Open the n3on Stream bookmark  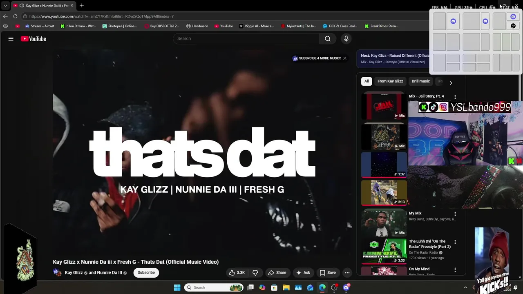click(x=78, y=26)
